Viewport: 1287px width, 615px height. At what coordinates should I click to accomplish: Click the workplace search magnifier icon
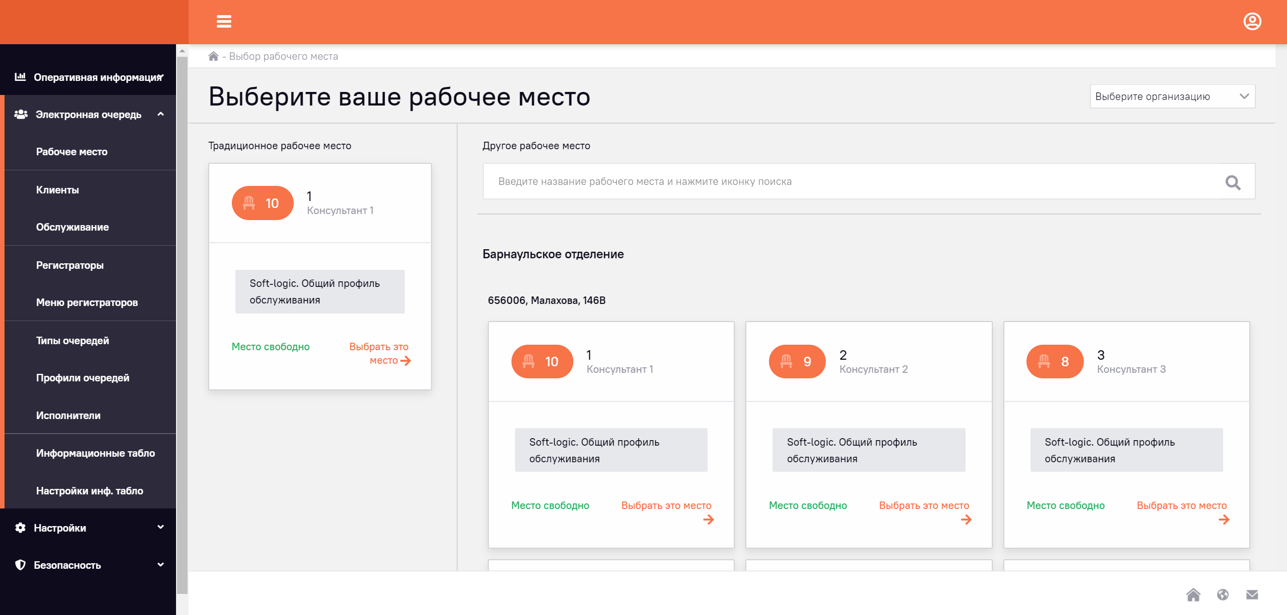click(1233, 182)
